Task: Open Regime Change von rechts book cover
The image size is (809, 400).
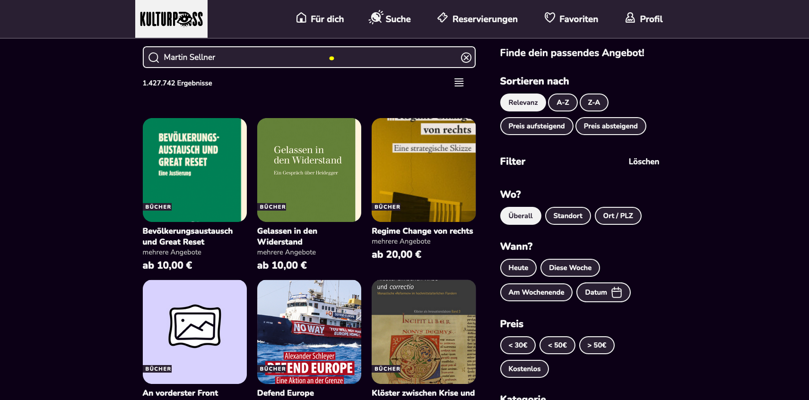Action: coord(424,170)
